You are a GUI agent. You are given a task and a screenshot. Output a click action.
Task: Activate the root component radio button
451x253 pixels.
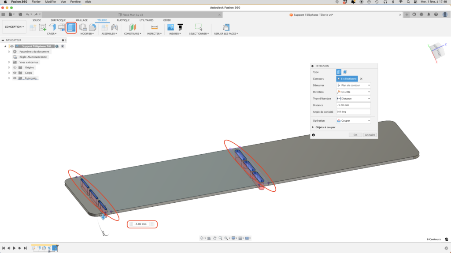point(63,46)
